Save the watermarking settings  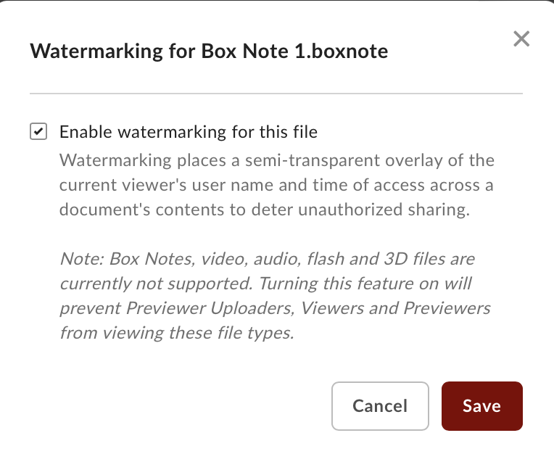pos(481,406)
